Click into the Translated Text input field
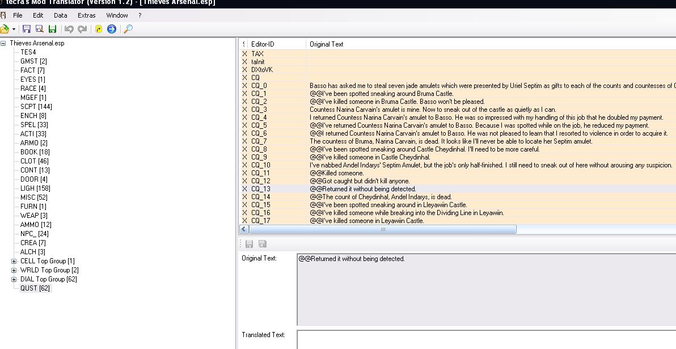Image resolution: width=676 pixels, height=349 pixels. pyautogui.click(x=487, y=340)
